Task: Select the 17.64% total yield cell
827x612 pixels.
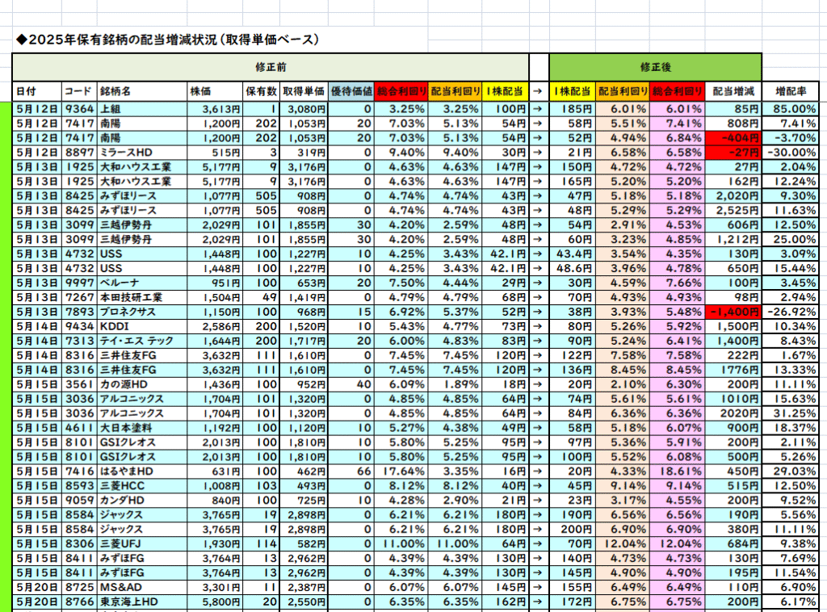Action: 401,472
